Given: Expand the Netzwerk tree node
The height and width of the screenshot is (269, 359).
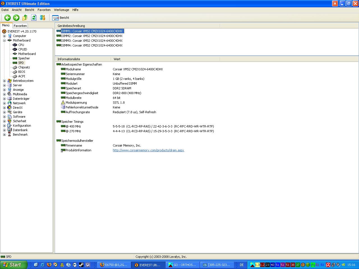Looking at the screenshot, I should click(x=4, y=103).
